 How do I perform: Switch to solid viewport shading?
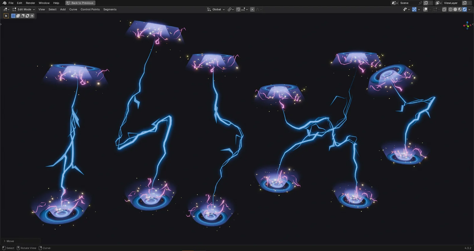pyautogui.click(x=455, y=9)
